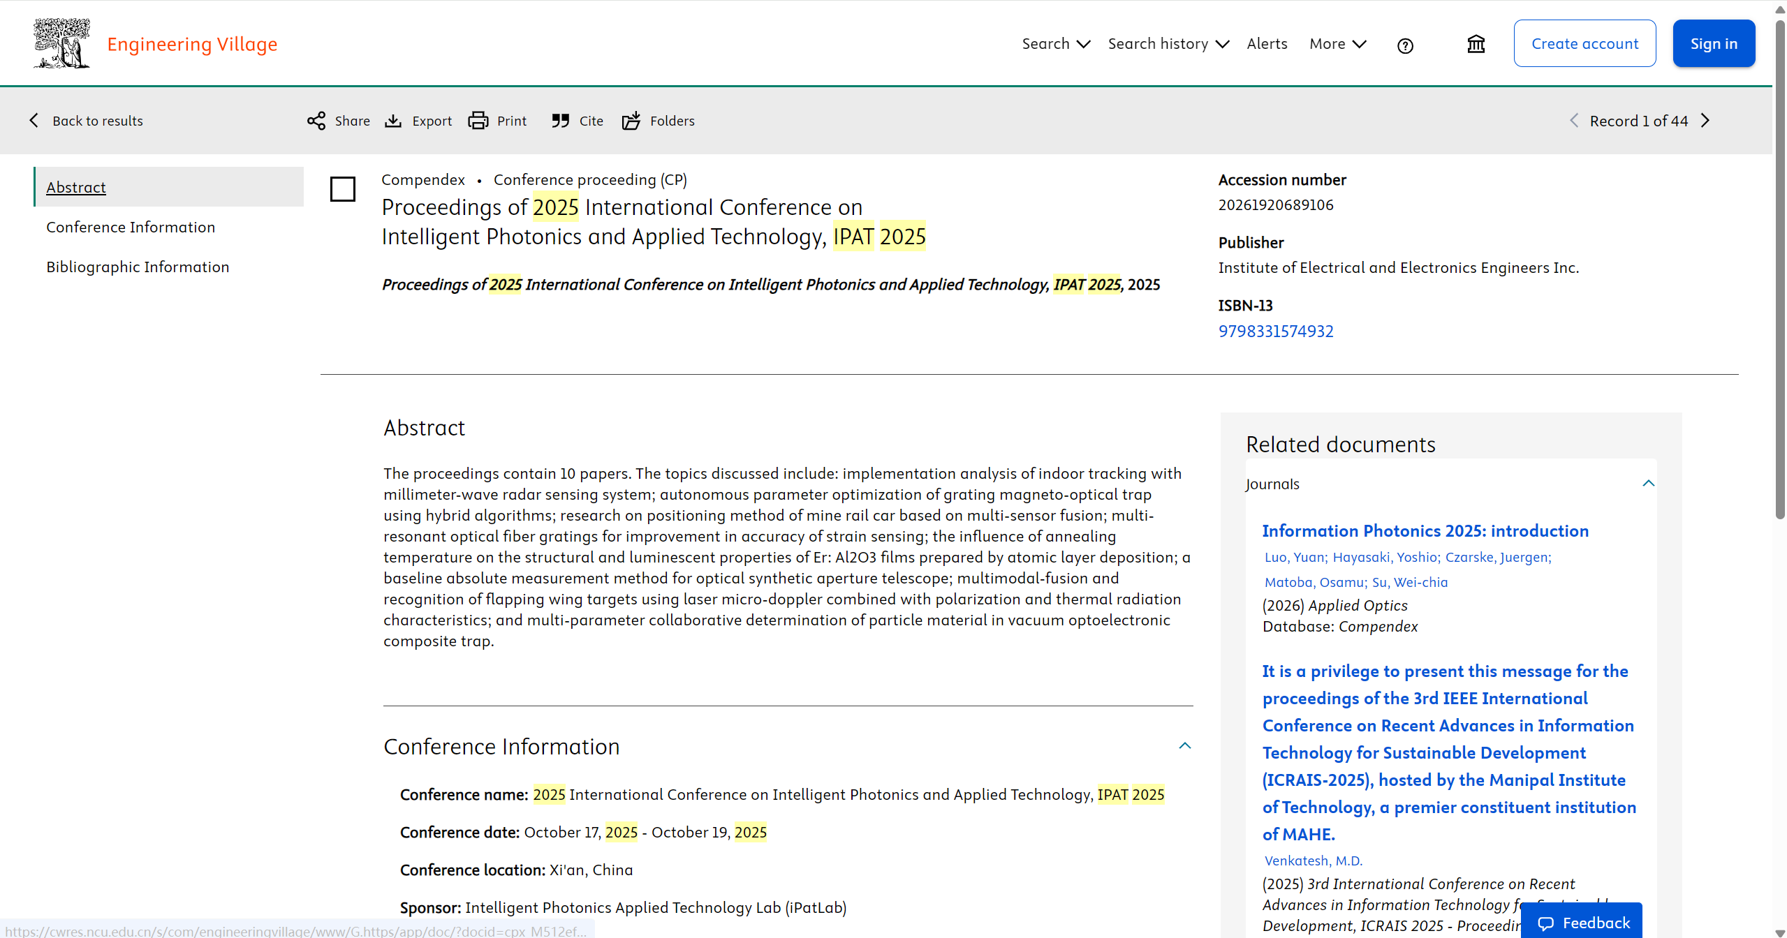Click the Export download icon
The height and width of the screenshot is (938, 1787).
(x=393, y=121)
